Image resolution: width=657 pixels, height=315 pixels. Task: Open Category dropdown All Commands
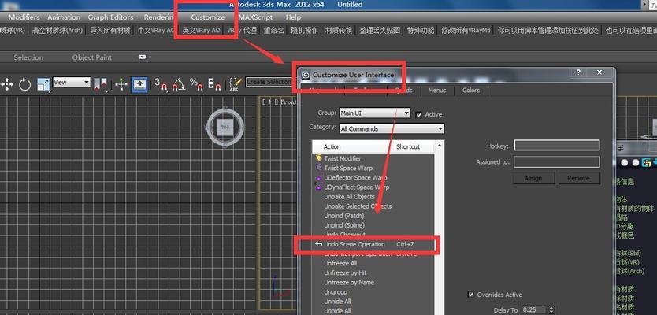[x=392, y=128]
